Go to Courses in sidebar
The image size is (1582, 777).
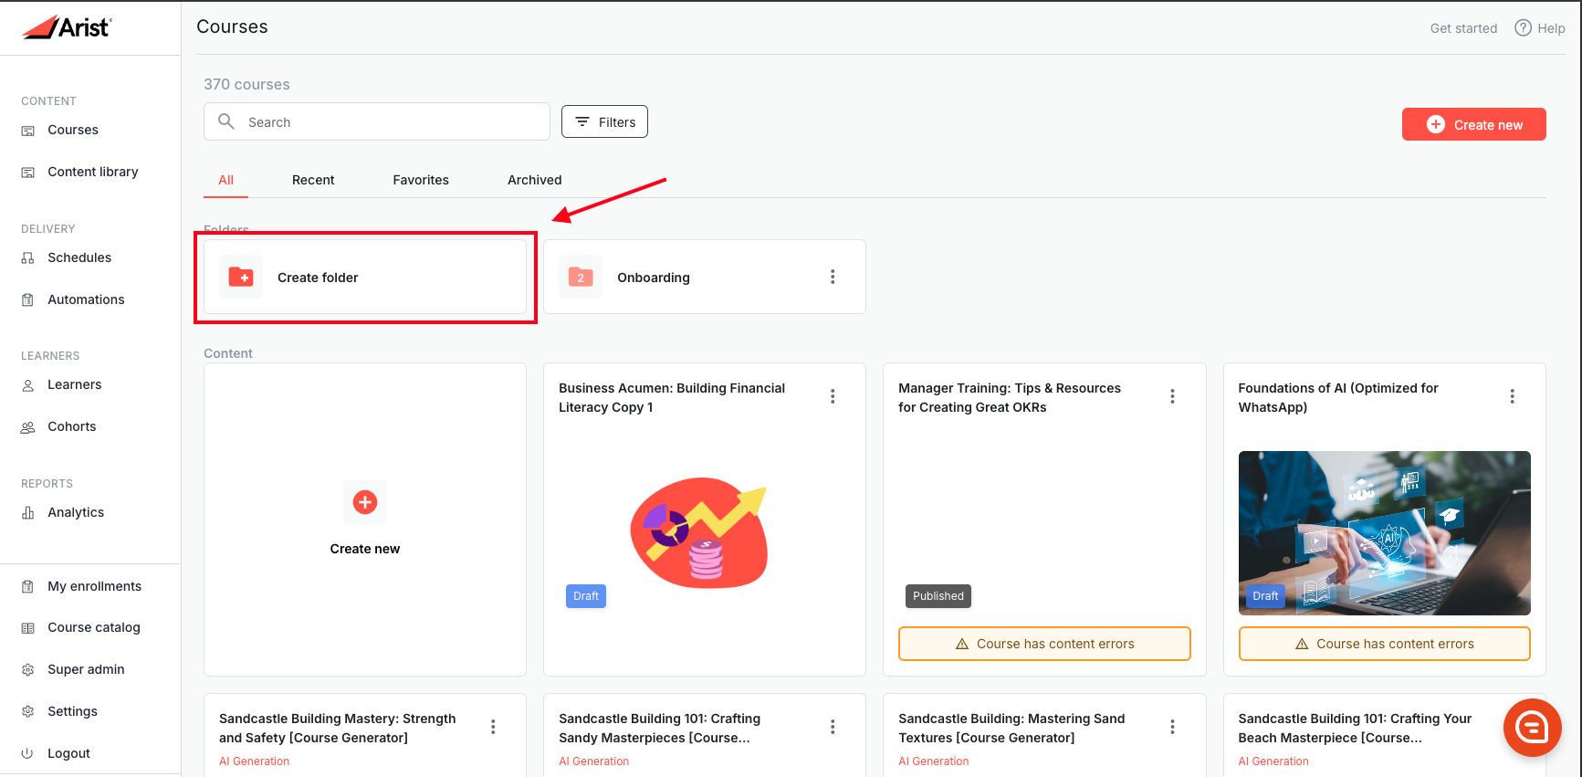pyautogui.click(x=73, y=130)
